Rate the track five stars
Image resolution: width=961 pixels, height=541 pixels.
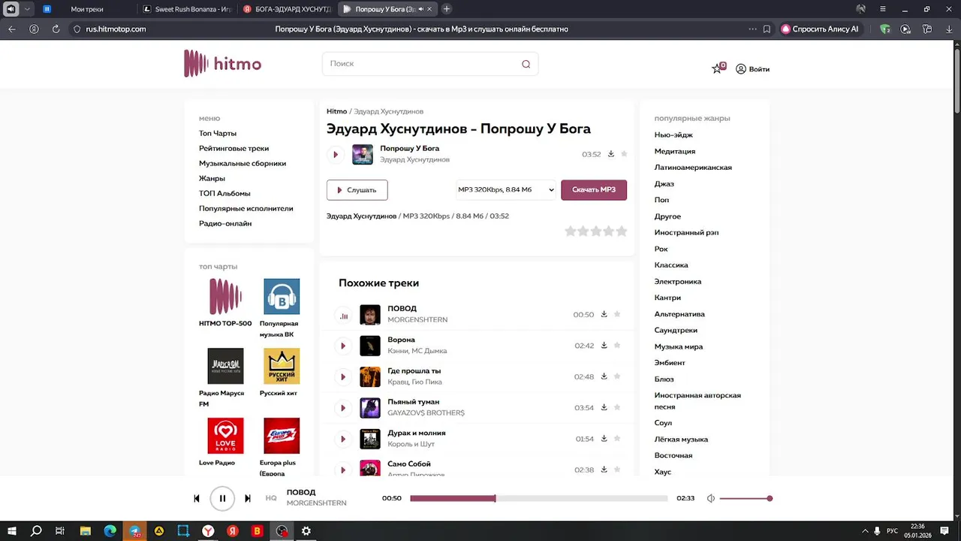[622, 231]
